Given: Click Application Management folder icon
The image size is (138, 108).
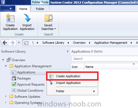Looking at the screenshot, I should (11, 66).
